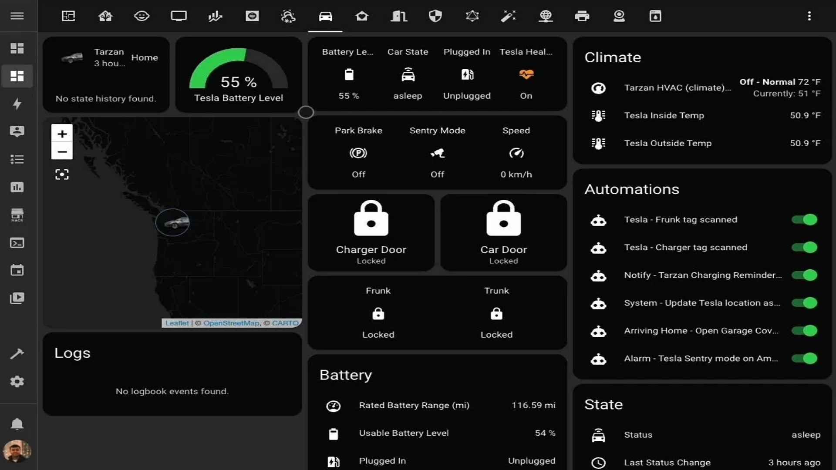Turn off Alarm Tesla Sentry mode automation
The height and width of the screenshot is (470, 836).
tap(804, 359)
